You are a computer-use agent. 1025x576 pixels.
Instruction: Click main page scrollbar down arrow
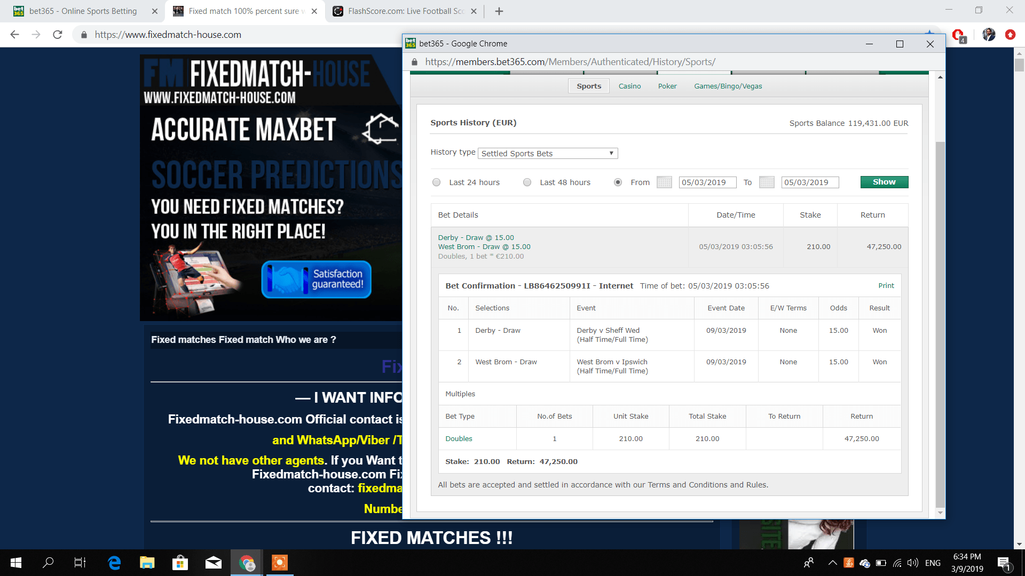click(x=1020, y=545)
